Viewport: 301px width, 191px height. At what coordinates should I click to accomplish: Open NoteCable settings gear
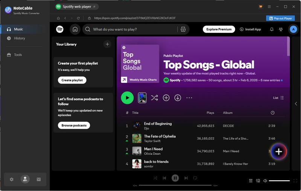tap(12, 179)
